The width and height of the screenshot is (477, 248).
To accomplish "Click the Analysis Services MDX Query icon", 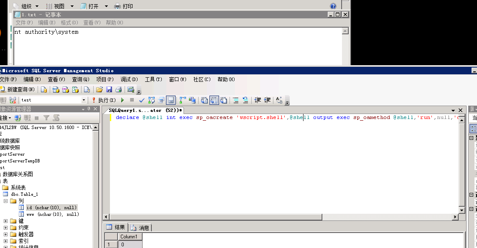I will [56, 89].
